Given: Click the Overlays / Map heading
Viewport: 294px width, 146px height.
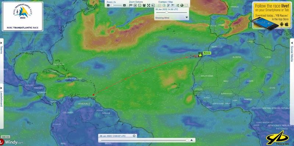Looking at the screenshot, I should tap(166, 2).
